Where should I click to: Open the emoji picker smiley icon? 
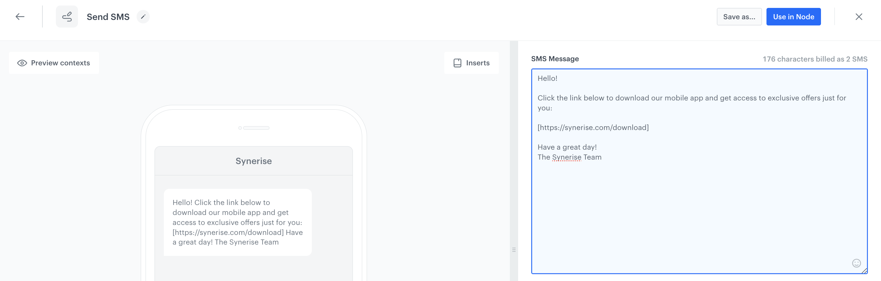pos(857,263)
